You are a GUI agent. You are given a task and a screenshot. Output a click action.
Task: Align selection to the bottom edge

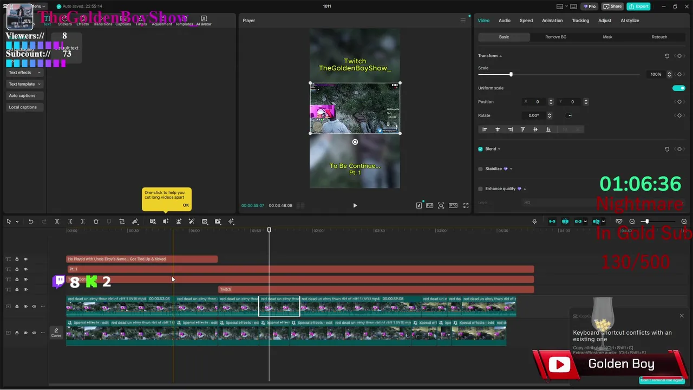[548, 129]
